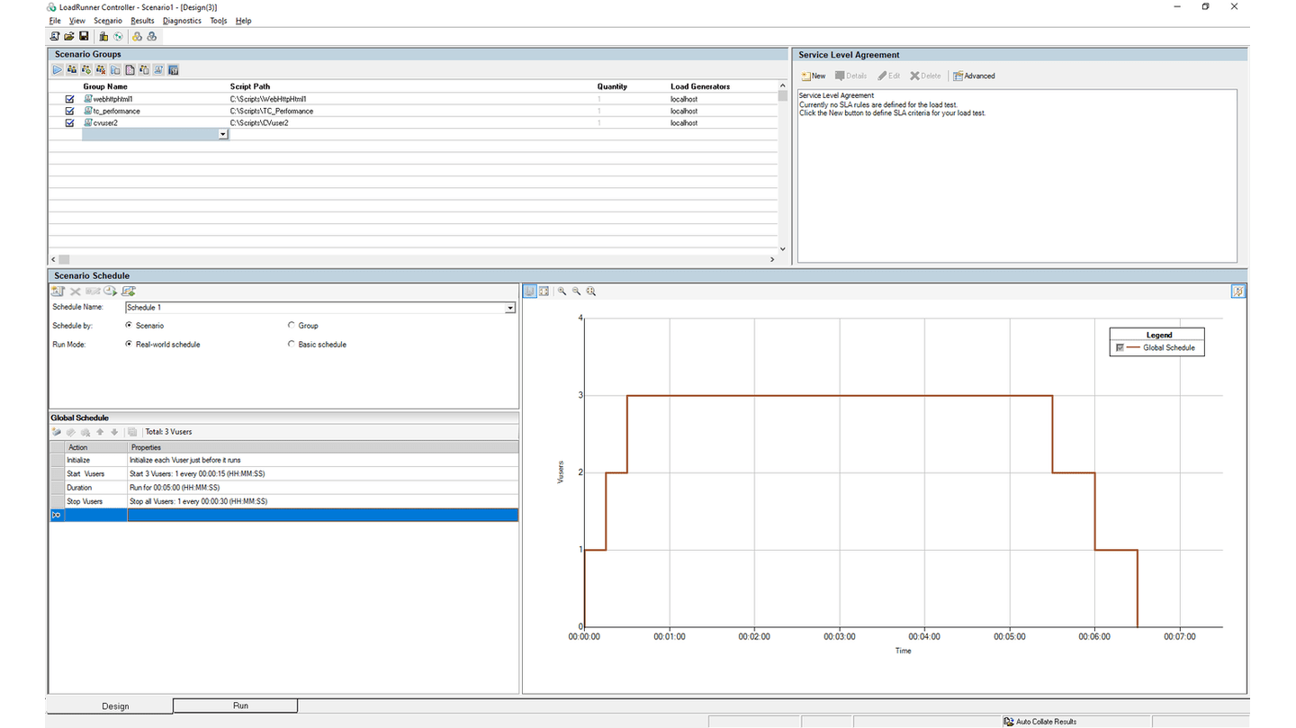The height and width of the screenshot is (728, 1296).
Task: Switch to the Design tab
Action: pyautogui.click(x=115, y=706)
